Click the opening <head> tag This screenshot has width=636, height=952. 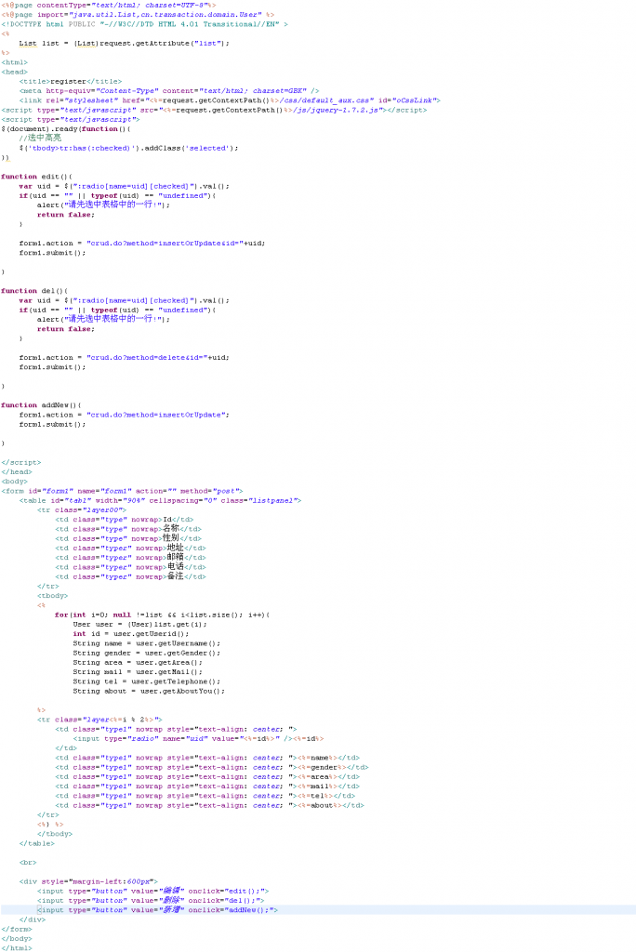pos(15,72)
